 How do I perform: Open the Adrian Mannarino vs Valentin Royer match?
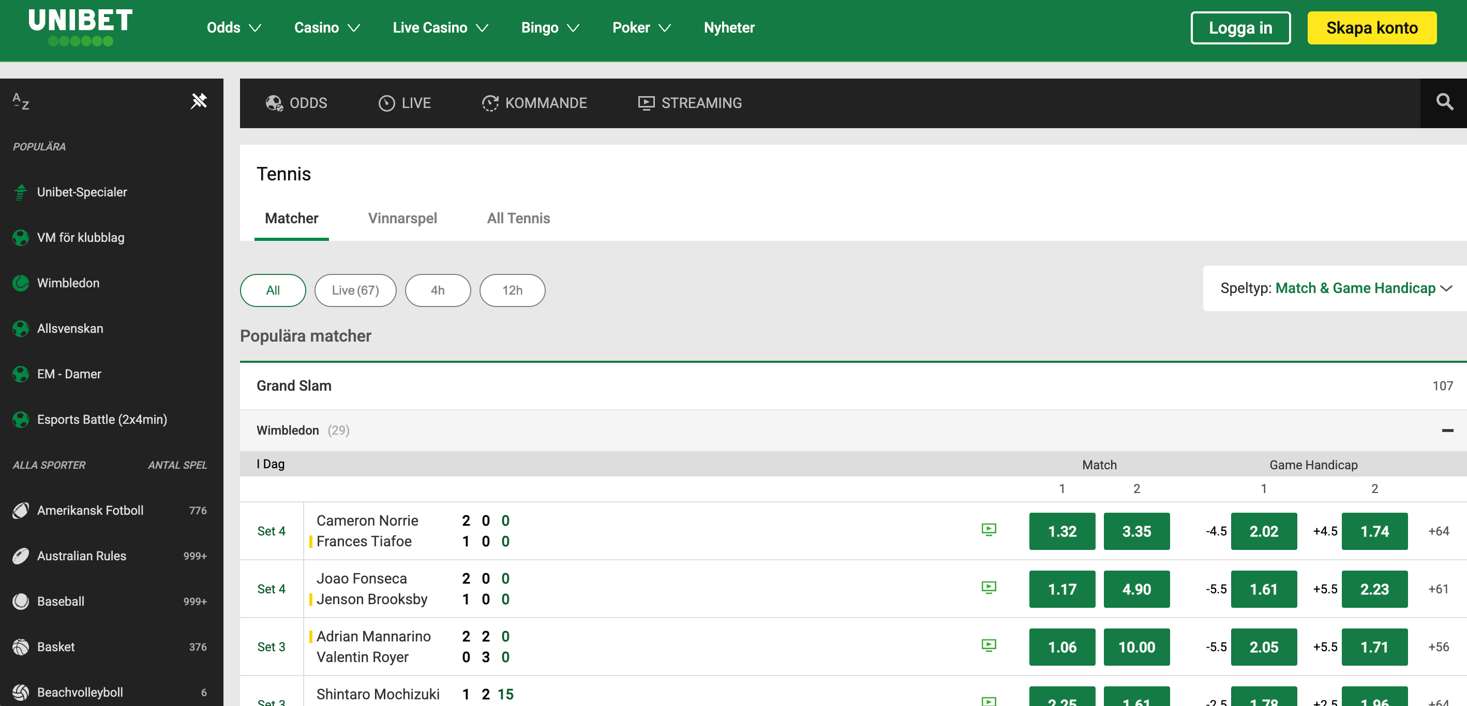pos(373,647)
